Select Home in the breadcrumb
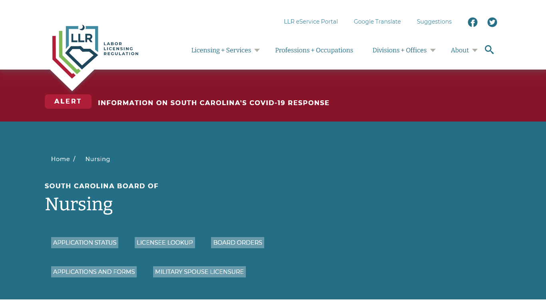Screen dimensions: 546x307 coord(60,159)
